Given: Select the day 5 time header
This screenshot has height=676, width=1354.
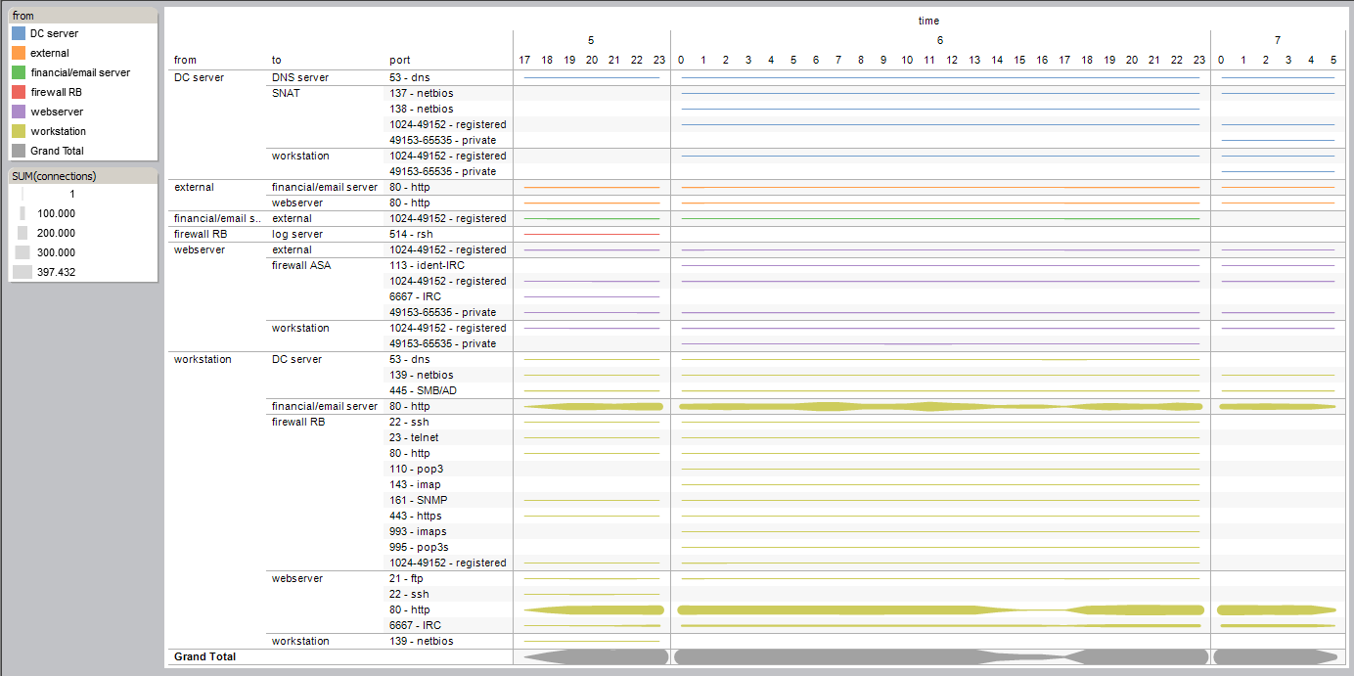Looking at the screenshot, I should [591, 40].
